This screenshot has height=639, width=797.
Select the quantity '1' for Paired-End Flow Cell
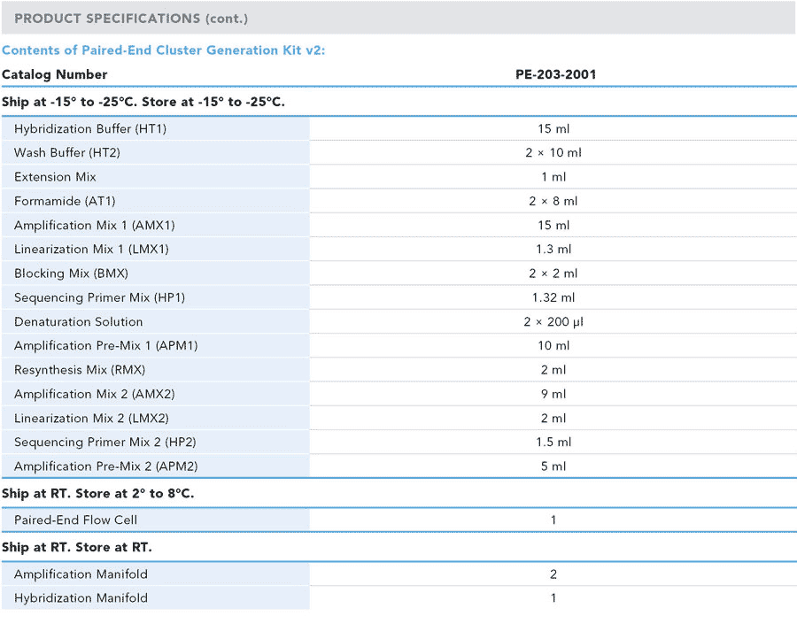coord(553,520)
